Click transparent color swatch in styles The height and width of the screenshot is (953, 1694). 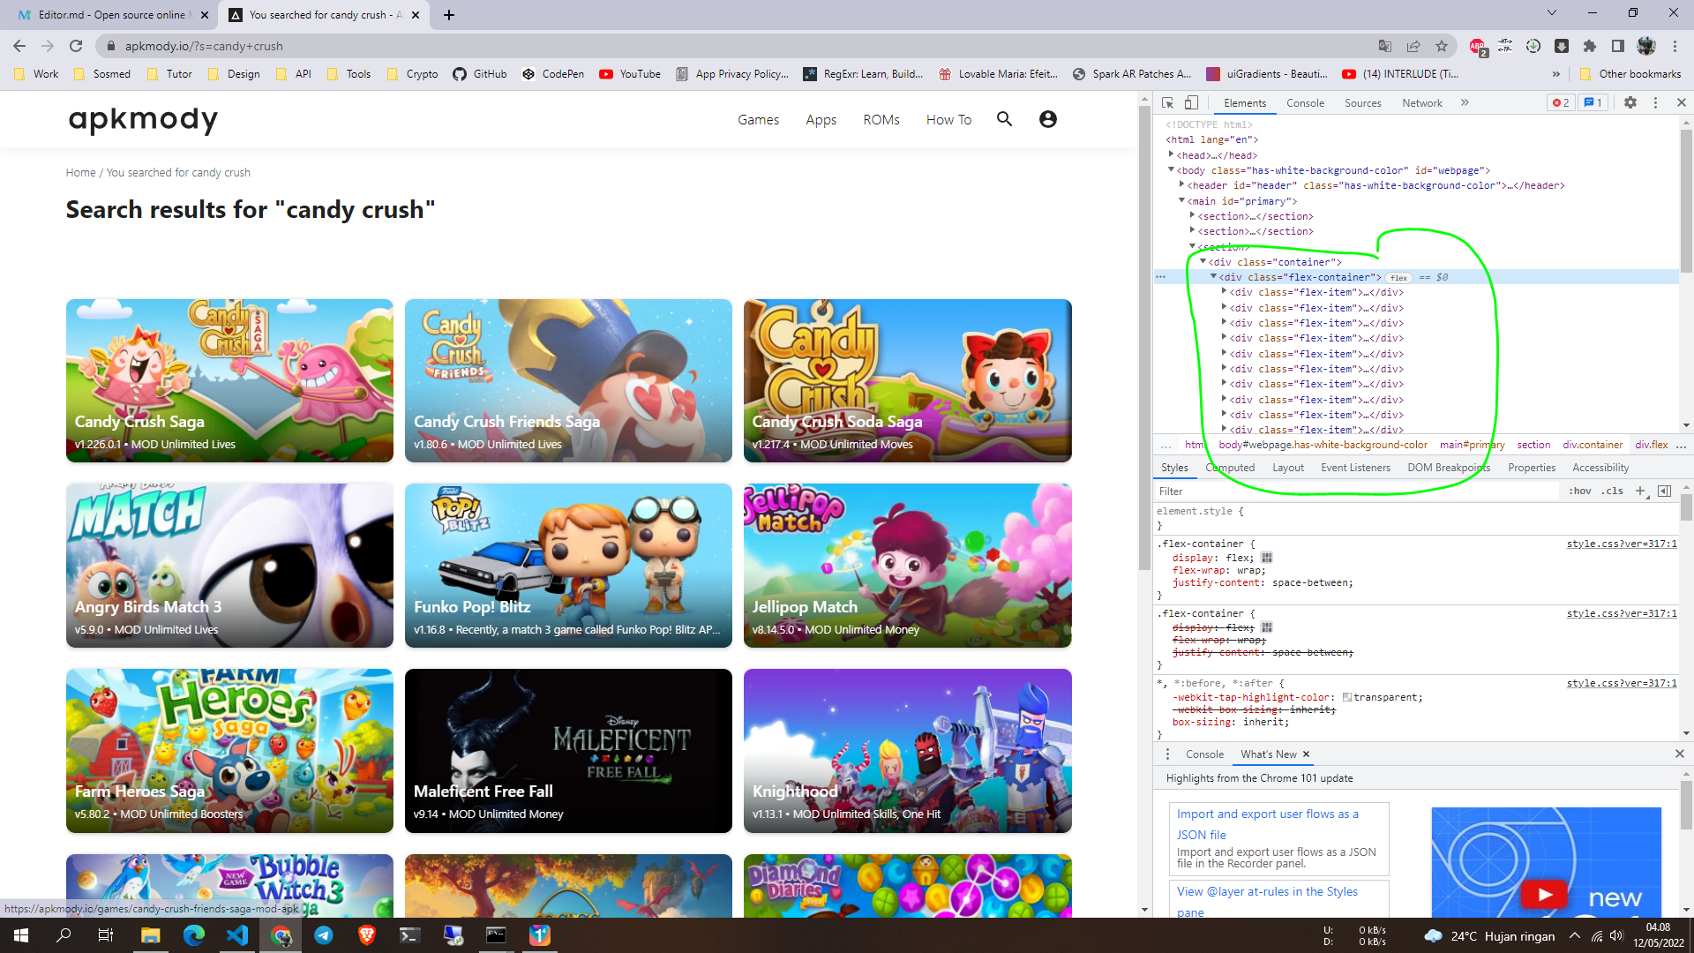[x=1347, y=698]
